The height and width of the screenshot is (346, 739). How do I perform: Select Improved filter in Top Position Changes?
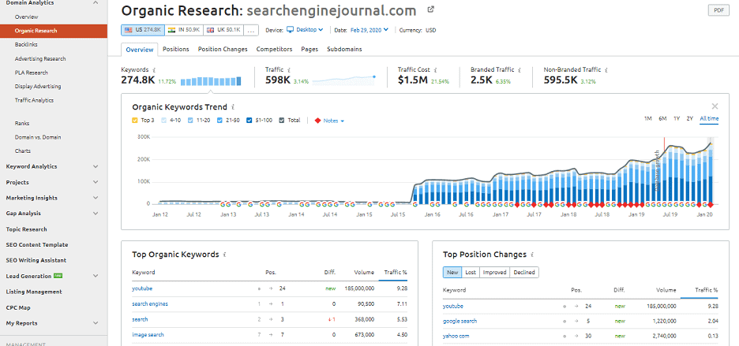494,272
